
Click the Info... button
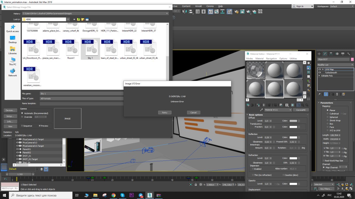pos(10,121)
